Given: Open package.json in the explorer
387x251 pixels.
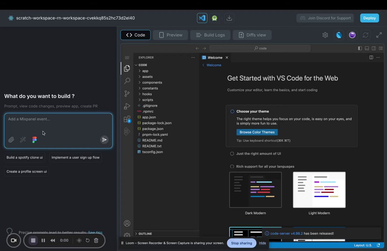Looking at the screenshot, I should click(153, 129).
